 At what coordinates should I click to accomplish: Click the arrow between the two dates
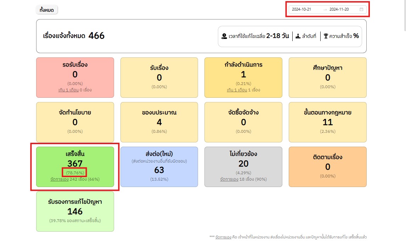coord(325,10)
